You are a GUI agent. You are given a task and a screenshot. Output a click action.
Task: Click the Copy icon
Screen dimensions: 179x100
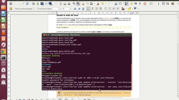(87, 4)
